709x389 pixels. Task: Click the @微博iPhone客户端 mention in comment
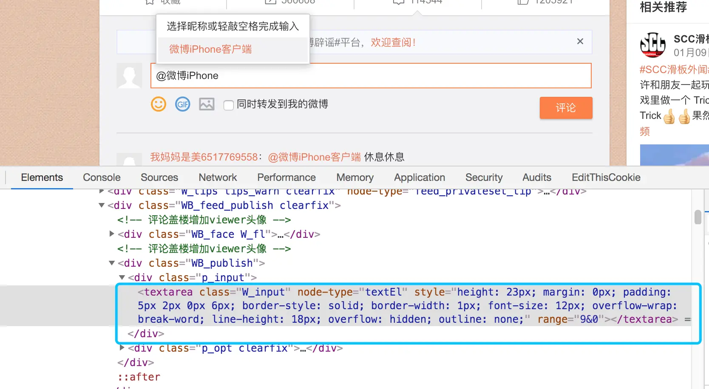click(315, 157)
